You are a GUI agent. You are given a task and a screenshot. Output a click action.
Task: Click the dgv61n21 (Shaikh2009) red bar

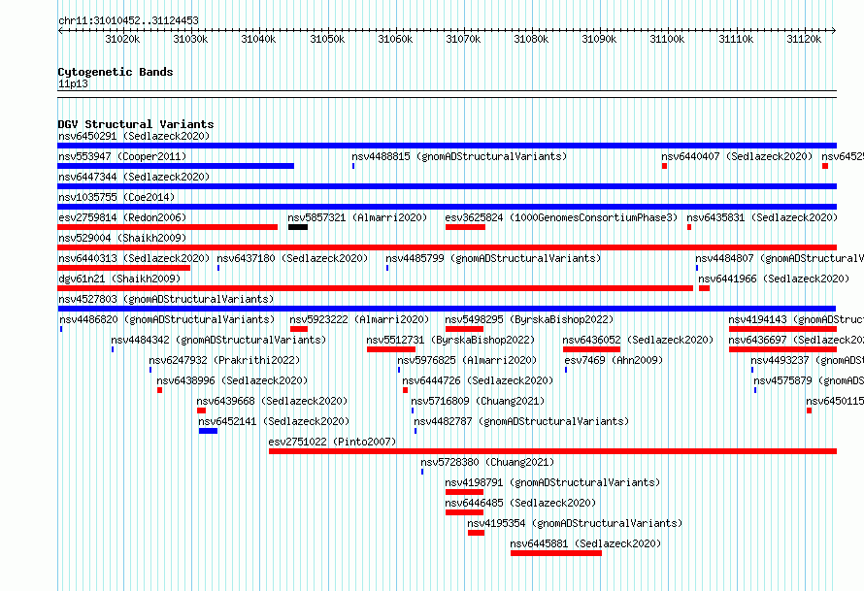(376, 288)
